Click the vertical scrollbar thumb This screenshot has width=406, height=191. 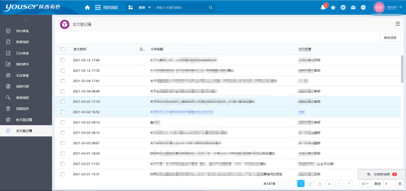tap(402, 69)
